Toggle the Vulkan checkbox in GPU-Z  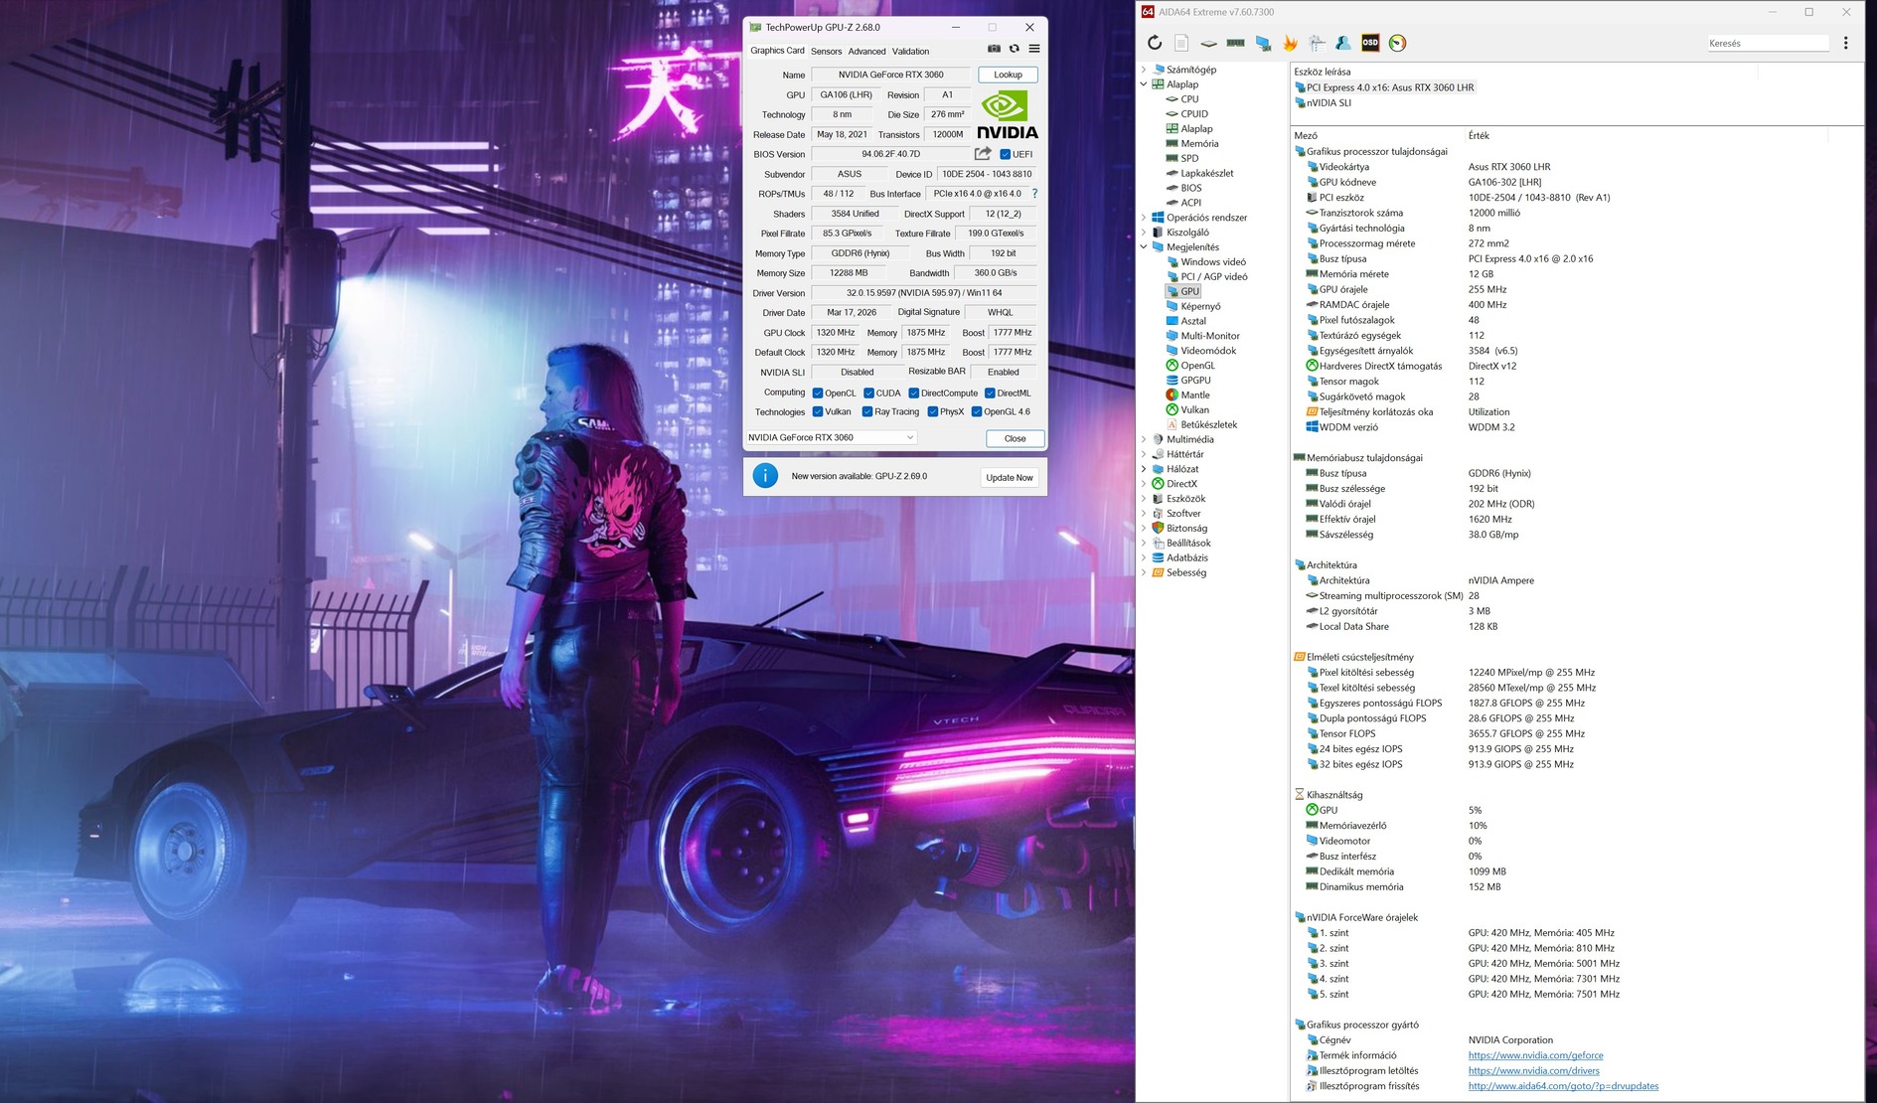[x=818, y=411]
